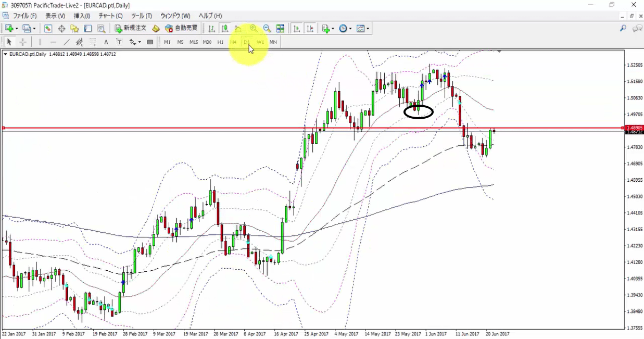This screenshot has width=644, height=339.
Task: Toggle the Terminal window icon
Action: 88,29
